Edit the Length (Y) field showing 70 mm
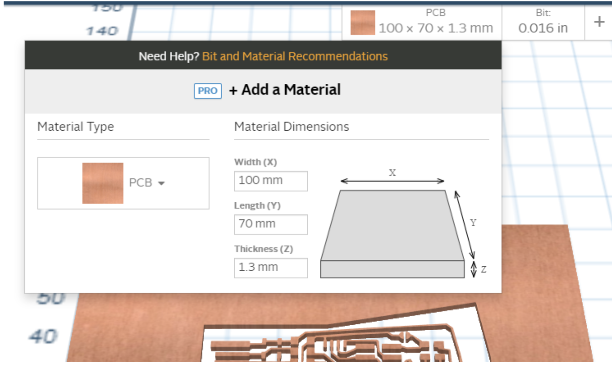Viewport: 612px width, 366px height. coord(271,224)
